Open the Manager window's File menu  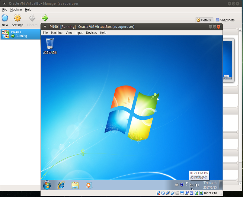[x=5, y=10]
